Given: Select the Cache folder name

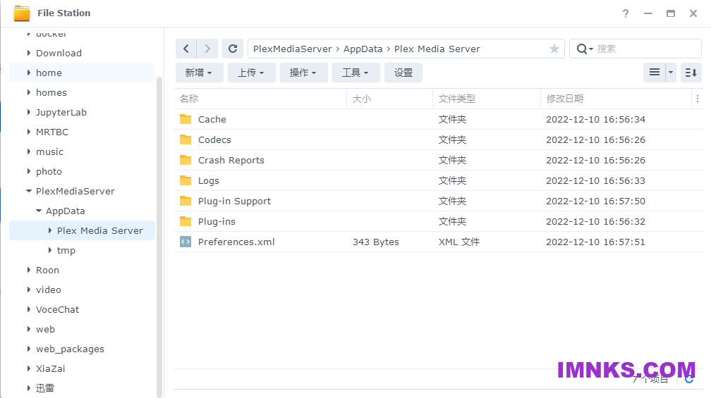Looking at the screenshot, I should click(x=212, y=119).
